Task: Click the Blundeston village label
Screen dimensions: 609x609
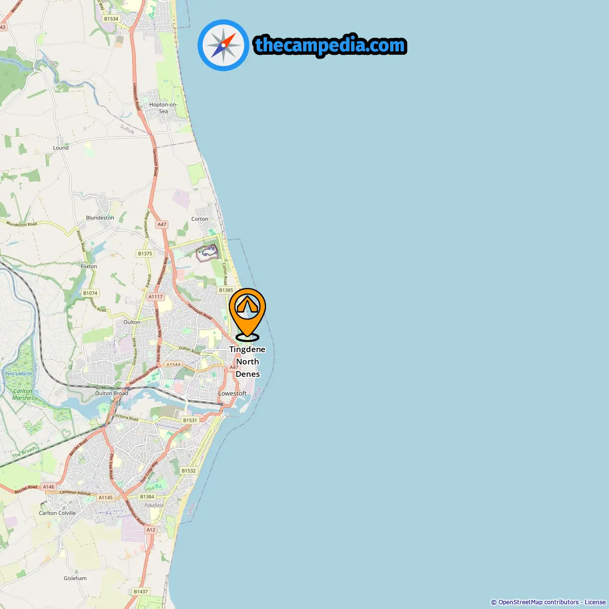Action: click(100, 218)
